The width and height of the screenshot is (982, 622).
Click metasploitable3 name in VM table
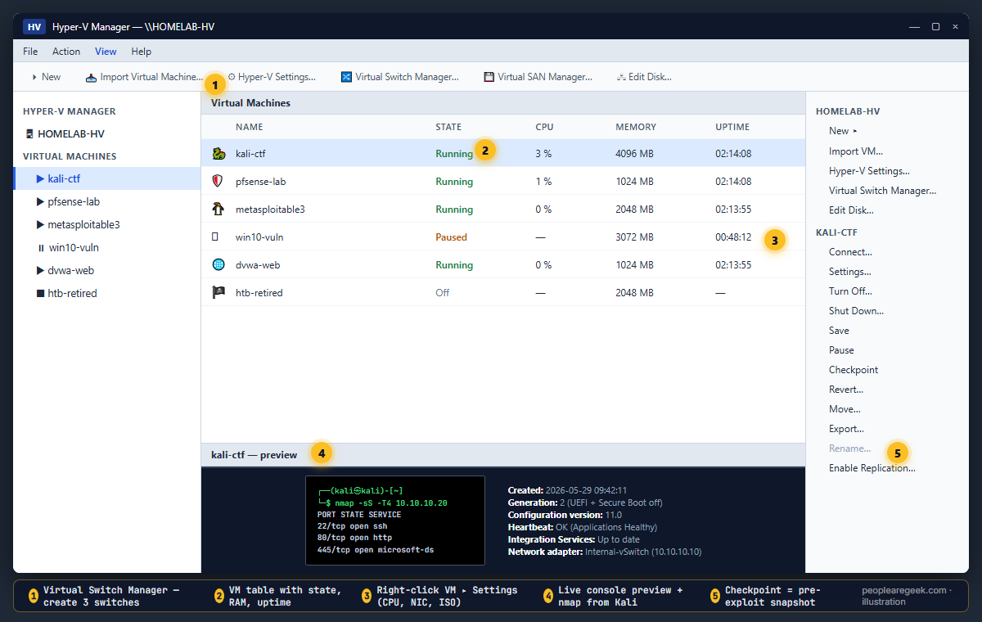tap(270, 210)
